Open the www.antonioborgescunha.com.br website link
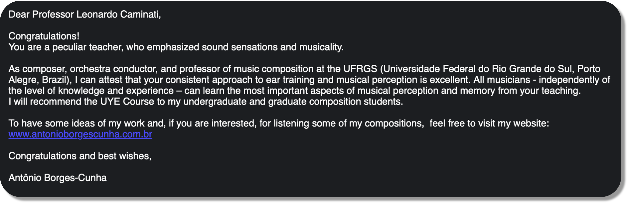 coord(80,134)
